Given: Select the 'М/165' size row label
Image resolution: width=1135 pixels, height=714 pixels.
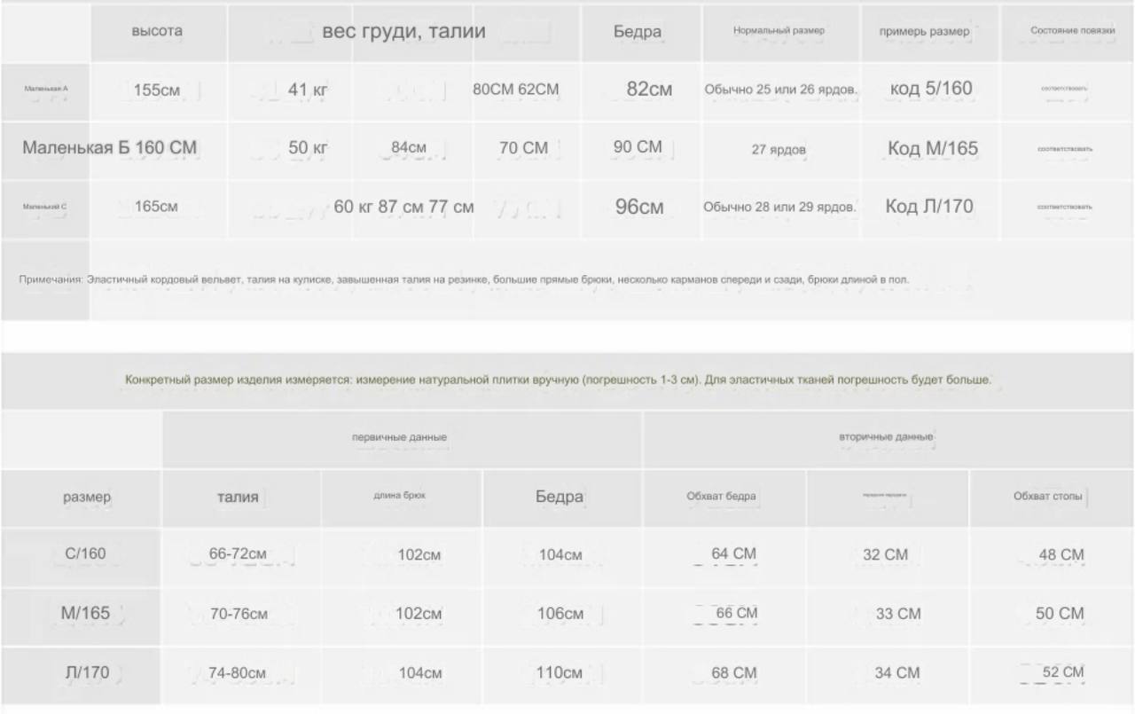Looking at the screenshot, I should [85, 613].
